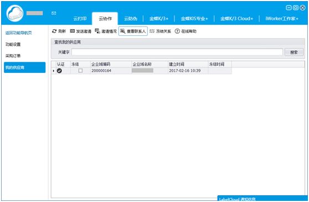Open 邀请情况 invitation status
The image size is (309, 202).
click(106, 31)
